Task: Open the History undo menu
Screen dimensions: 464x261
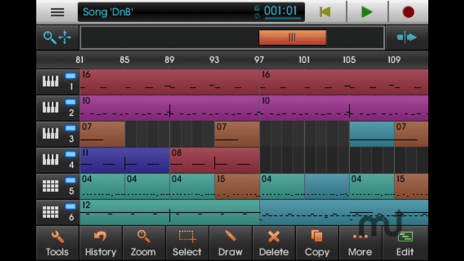Action: [x=101, y=243]
